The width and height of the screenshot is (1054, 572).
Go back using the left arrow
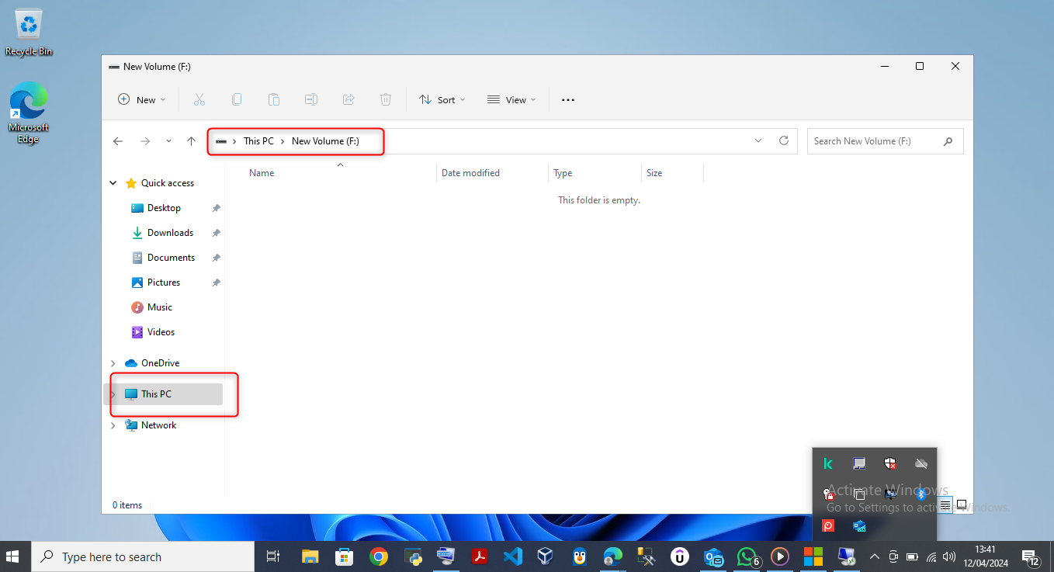tap(118, 141)
